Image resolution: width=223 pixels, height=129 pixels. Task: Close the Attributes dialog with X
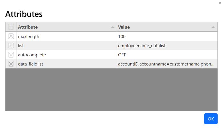coord(220,3)
